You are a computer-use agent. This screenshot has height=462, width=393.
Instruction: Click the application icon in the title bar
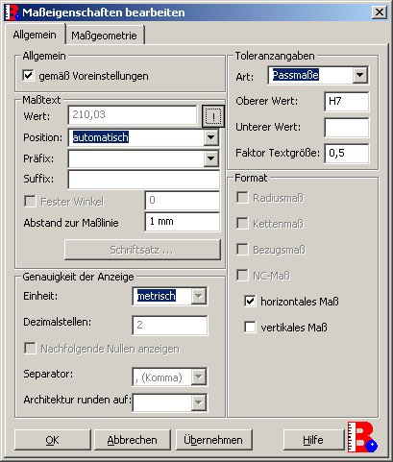[x=12, y=12]
